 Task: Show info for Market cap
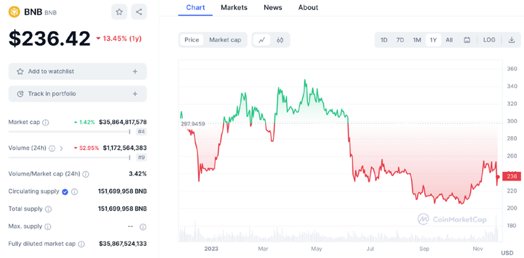click(x=46, y=122)
